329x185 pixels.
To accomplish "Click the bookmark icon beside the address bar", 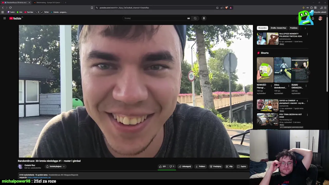I will click(x=92, y=8).
